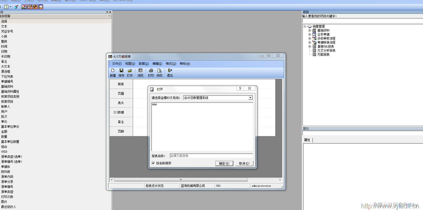Collapse the 销售管理 root tree node
The image size is (423, 210).
(305, 26)
